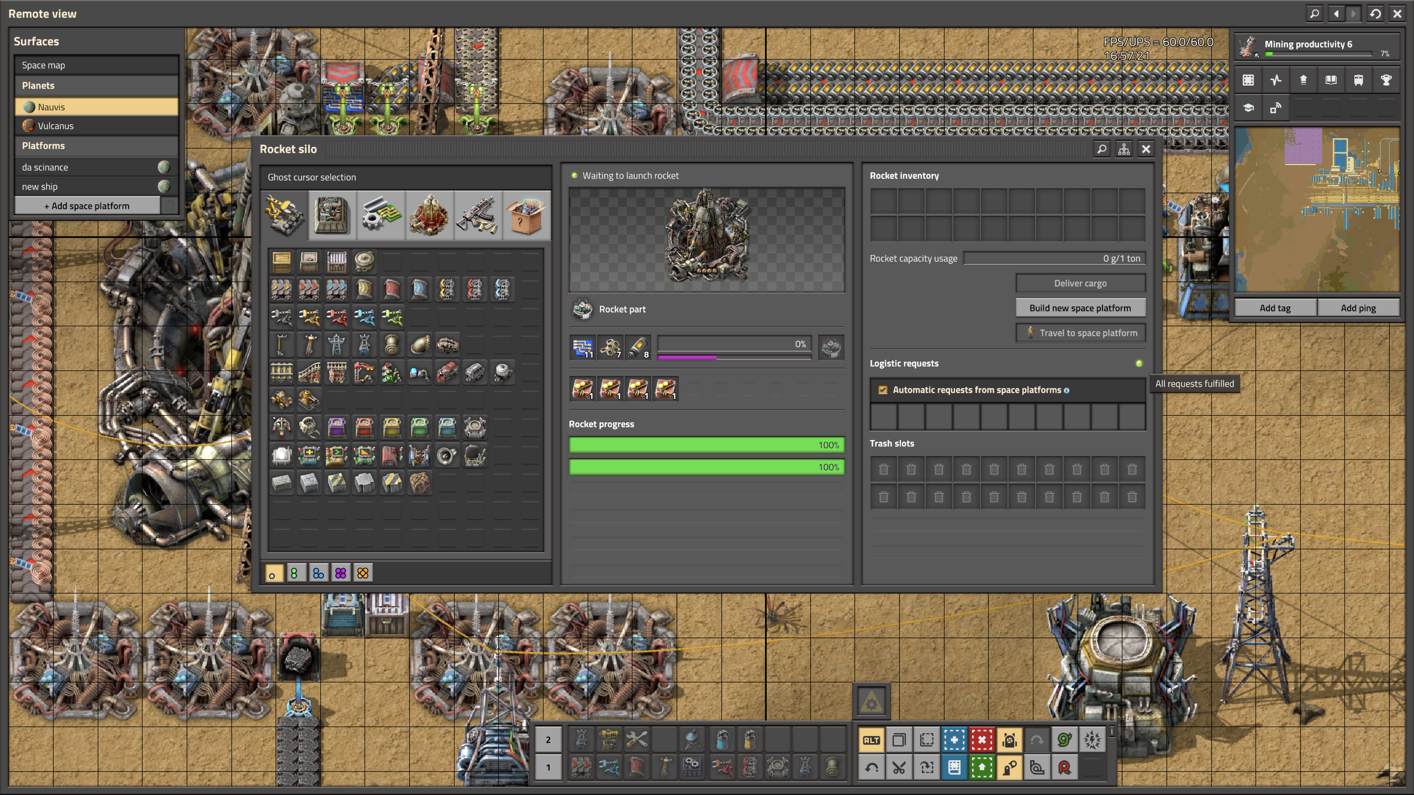The image size is (1414, 795).
Task: Open the Logistics item group tab
Action: [284, 216]
